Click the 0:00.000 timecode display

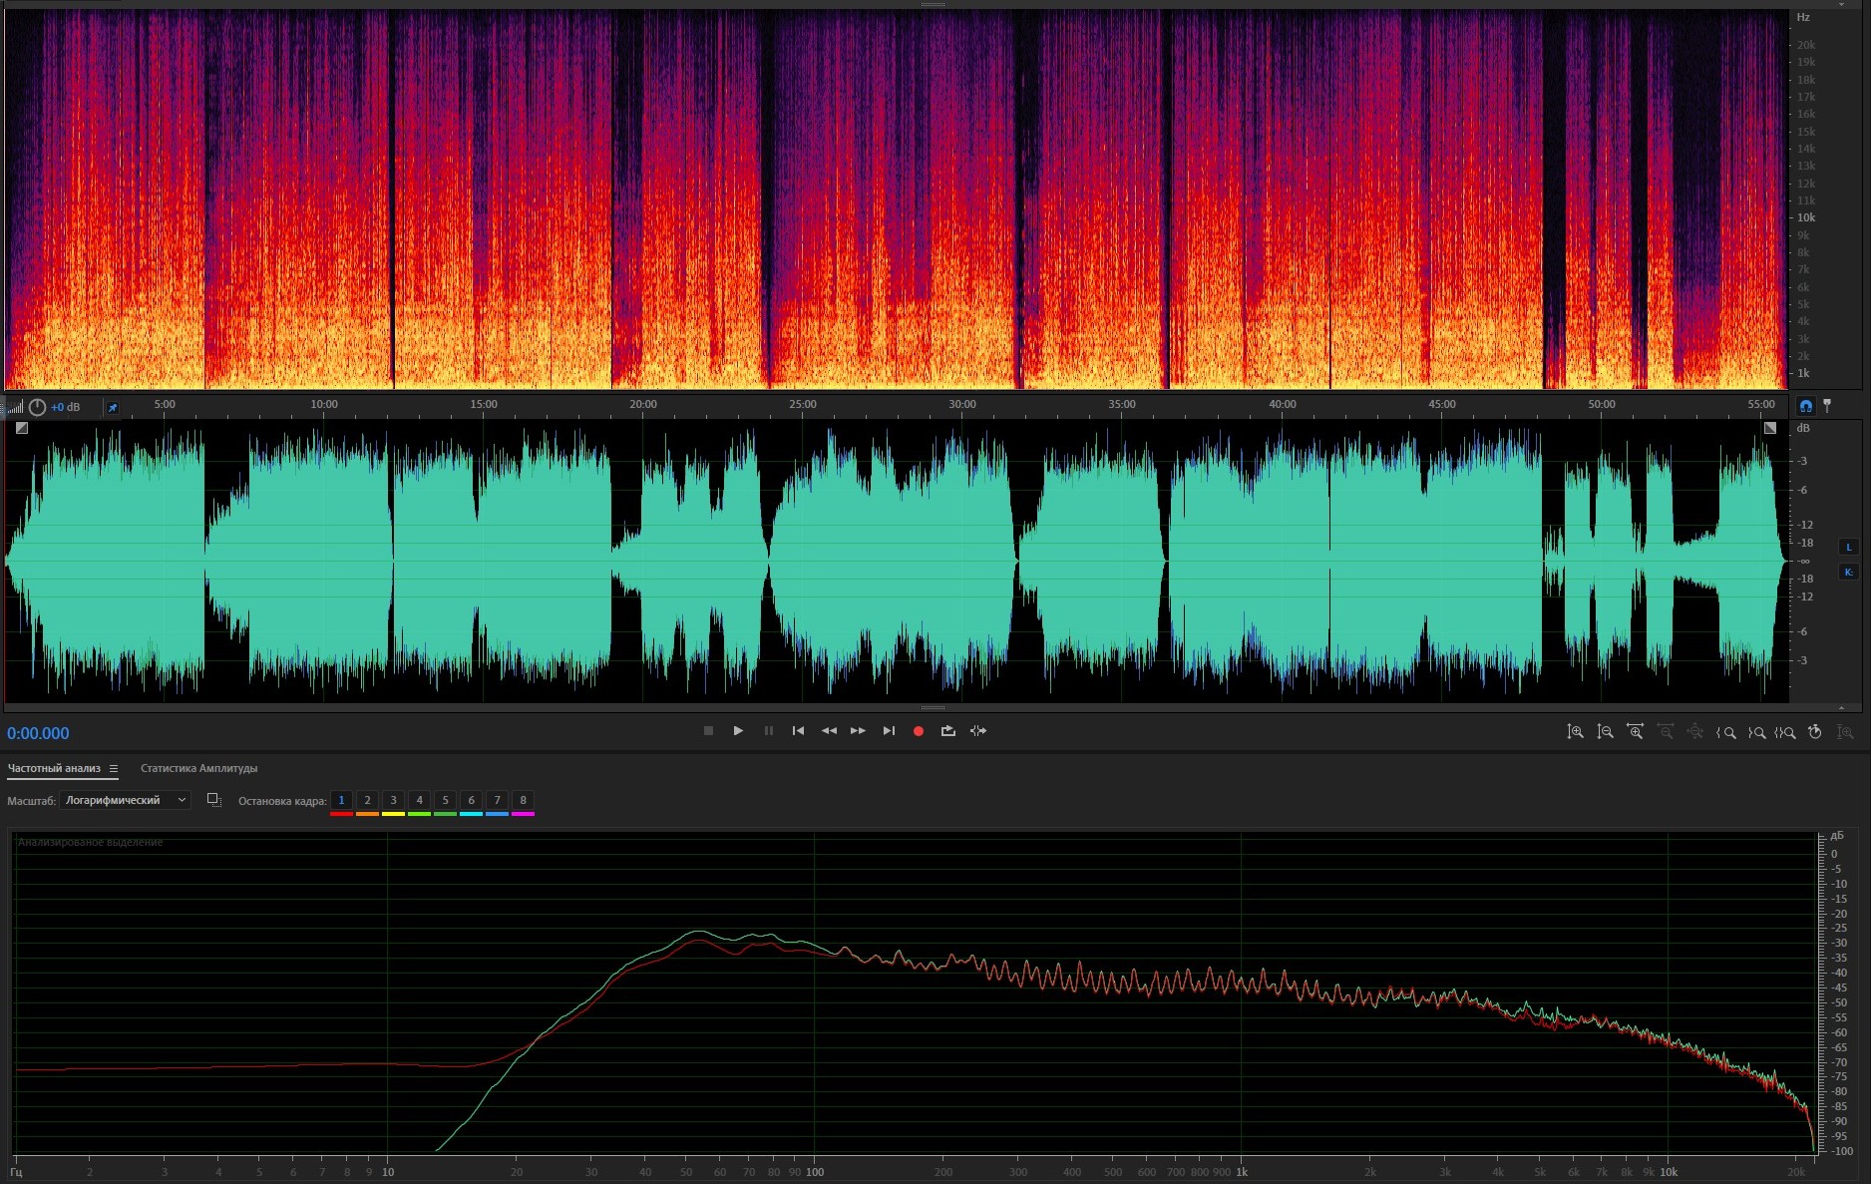[38, 733]
